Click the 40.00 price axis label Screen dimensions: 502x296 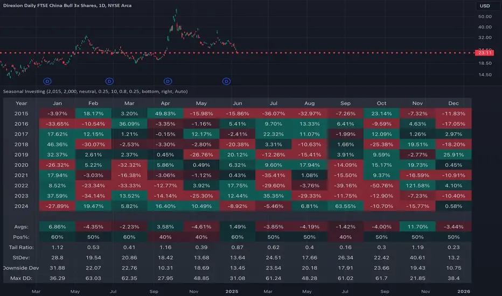click(x=485, y=27)
